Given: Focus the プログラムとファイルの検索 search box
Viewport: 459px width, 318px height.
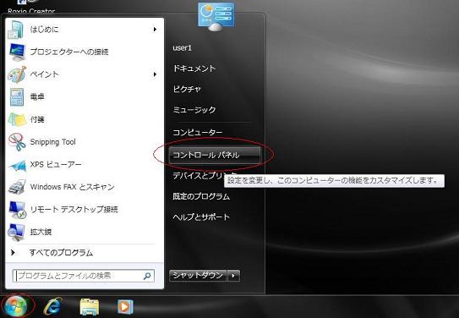Looking at the screenshot, I should (84, 276).
